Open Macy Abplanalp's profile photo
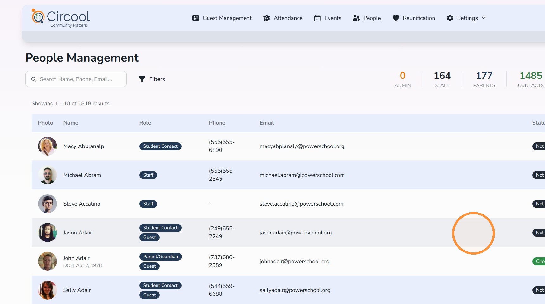The width and height of the screenshot is (545, 304). [48, 146]
